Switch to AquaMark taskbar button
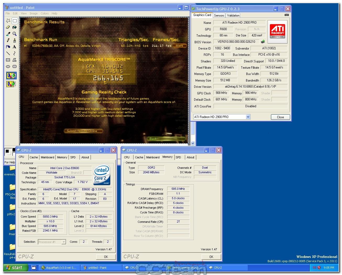Image resolution: width=342 pixels, height=275 pixels. pyautogui.click(x=59, y=268)
